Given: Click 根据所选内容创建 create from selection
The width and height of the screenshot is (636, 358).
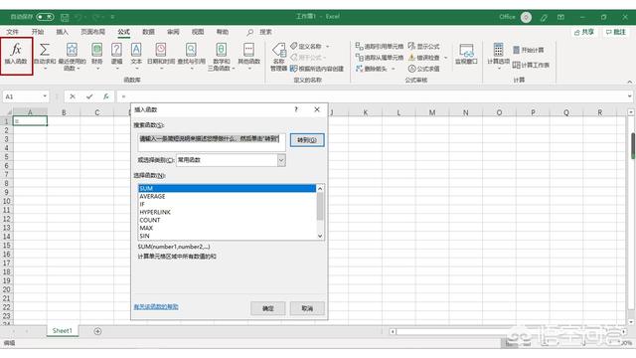Looking at the screenshot, I should [x=317, y=69].
